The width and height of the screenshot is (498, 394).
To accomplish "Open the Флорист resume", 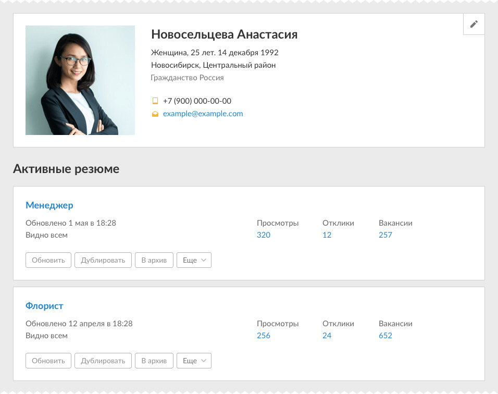I will 44,306.
